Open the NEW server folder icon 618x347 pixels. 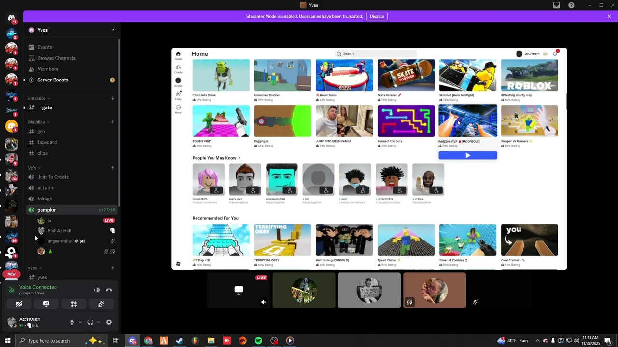[12, 274]
